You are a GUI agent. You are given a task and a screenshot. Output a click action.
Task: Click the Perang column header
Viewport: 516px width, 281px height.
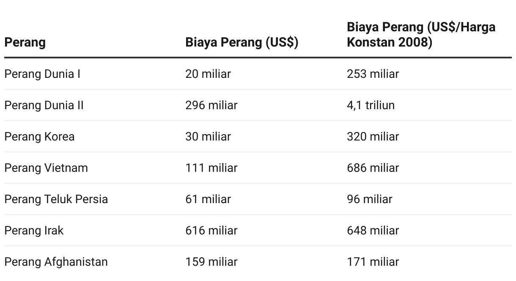(x=25, y=43)
